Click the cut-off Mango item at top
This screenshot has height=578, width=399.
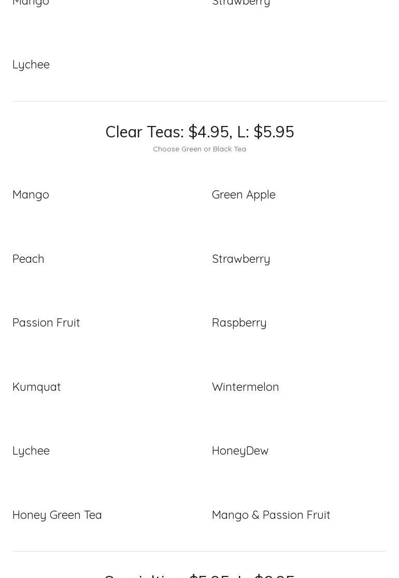(31, 3)
